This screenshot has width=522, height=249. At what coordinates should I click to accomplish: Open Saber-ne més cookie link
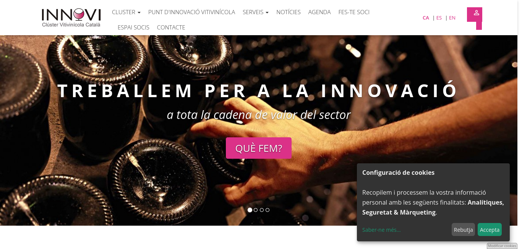tap(381, 229)
